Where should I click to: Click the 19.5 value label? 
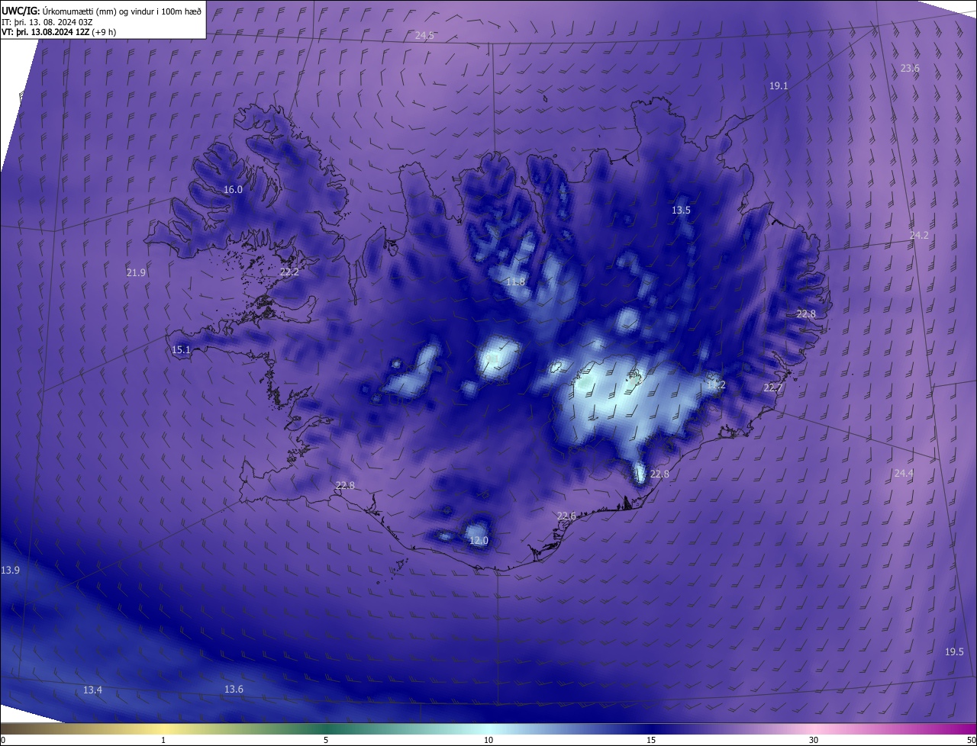tap(954, 652)
